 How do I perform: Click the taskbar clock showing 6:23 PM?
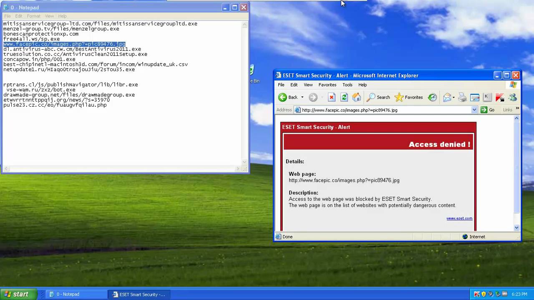519,294
